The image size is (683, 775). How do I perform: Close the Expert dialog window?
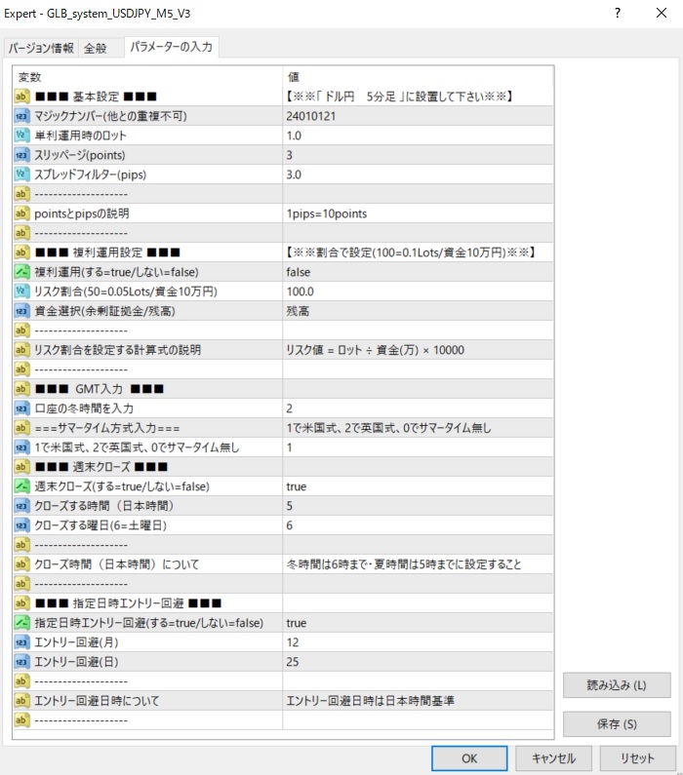(x=662, y=13)
